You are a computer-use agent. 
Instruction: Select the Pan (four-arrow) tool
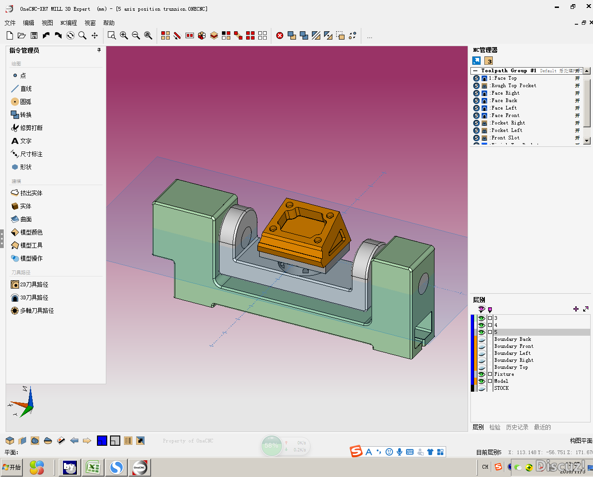pyautogui.click(x=95, y=35)
